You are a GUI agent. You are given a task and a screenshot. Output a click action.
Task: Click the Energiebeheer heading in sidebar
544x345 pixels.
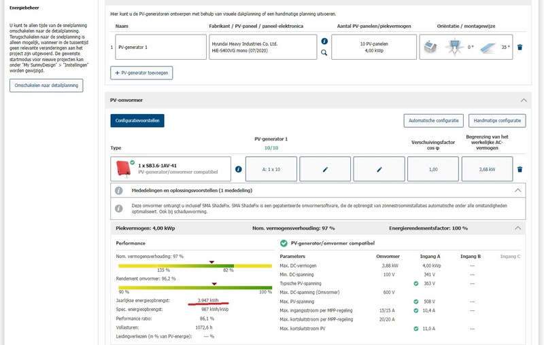(24, 7)
